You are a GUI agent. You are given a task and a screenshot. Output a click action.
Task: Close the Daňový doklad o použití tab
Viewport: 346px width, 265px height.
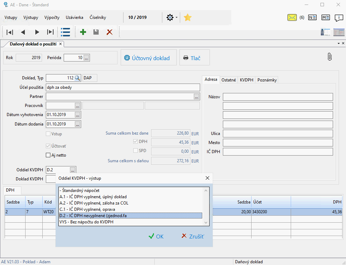pyautogui.click(x=61, y=44)
